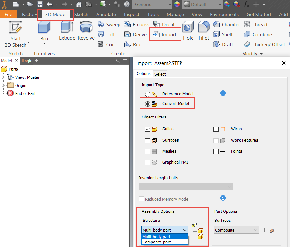Open the appearance color wheel icon
Viewport: 290px width, 247px height.
coord(177,4)
